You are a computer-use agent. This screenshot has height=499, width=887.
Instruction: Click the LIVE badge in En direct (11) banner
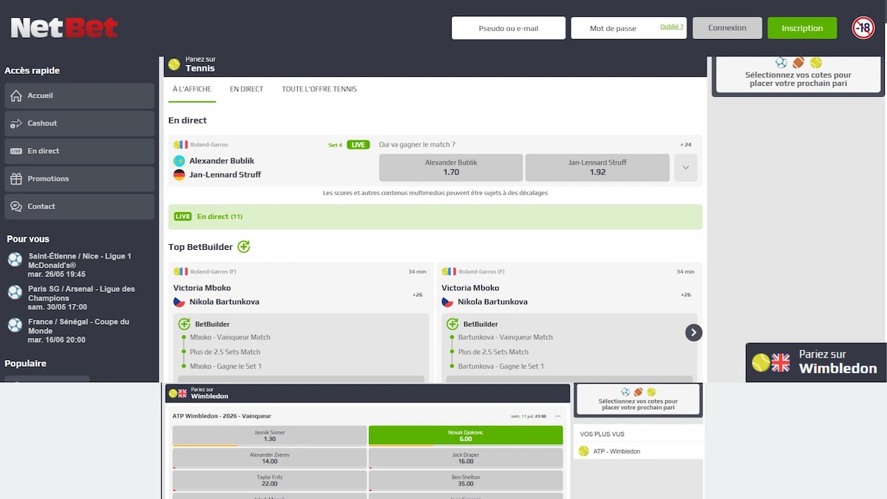(x=183, y=217)
